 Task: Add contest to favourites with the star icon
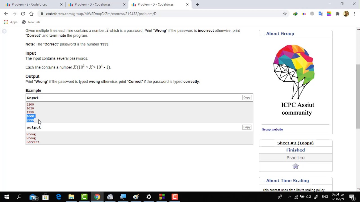click(x=295, y=166)
